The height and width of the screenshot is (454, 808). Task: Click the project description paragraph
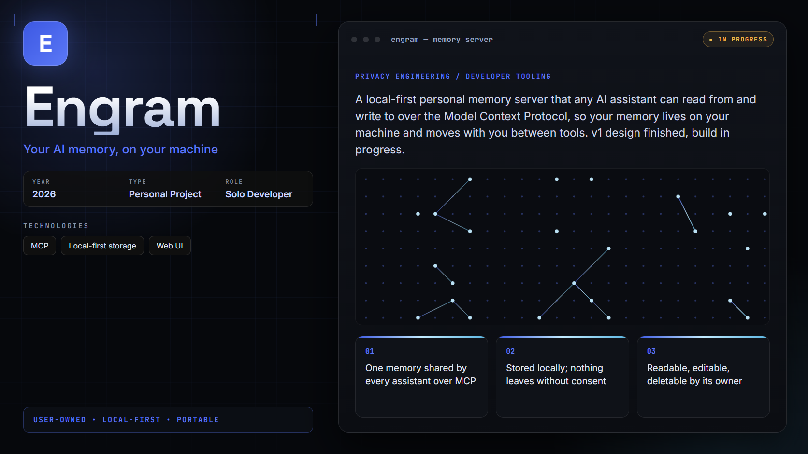(556, 124)
